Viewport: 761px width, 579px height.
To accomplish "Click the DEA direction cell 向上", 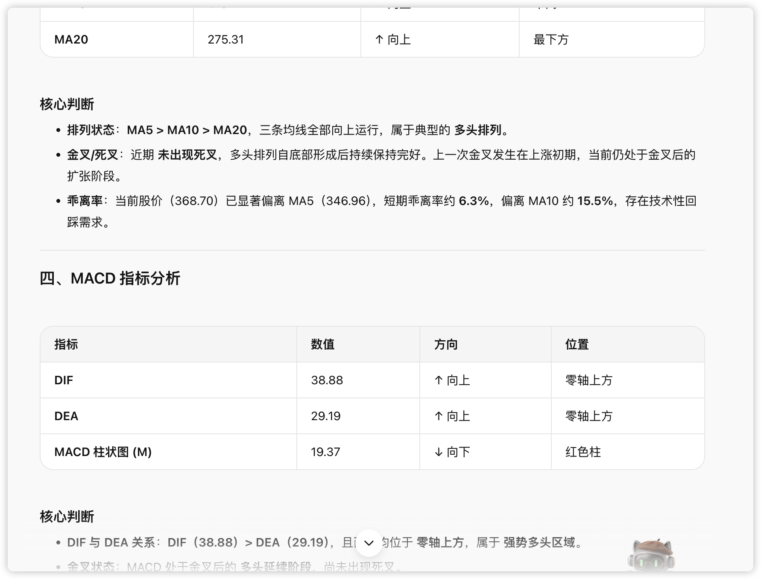I will click(x=452, y=416).
